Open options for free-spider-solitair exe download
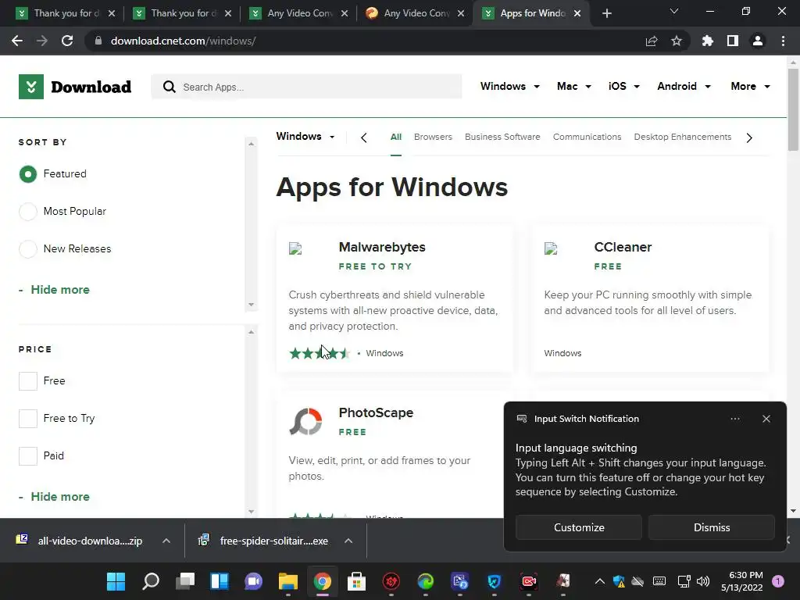This screenshot has height=600, width=800. click(x=348, y=541)
